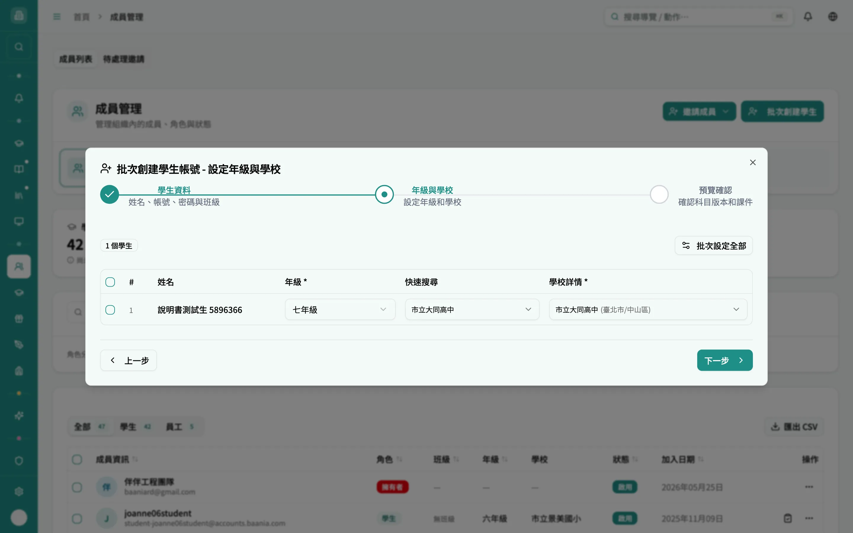The width and height of the screenshot is (853, 533).
Task: Click student name 說明書測試生 5896366
Action: pyautogui.click(x=200, y=310)
